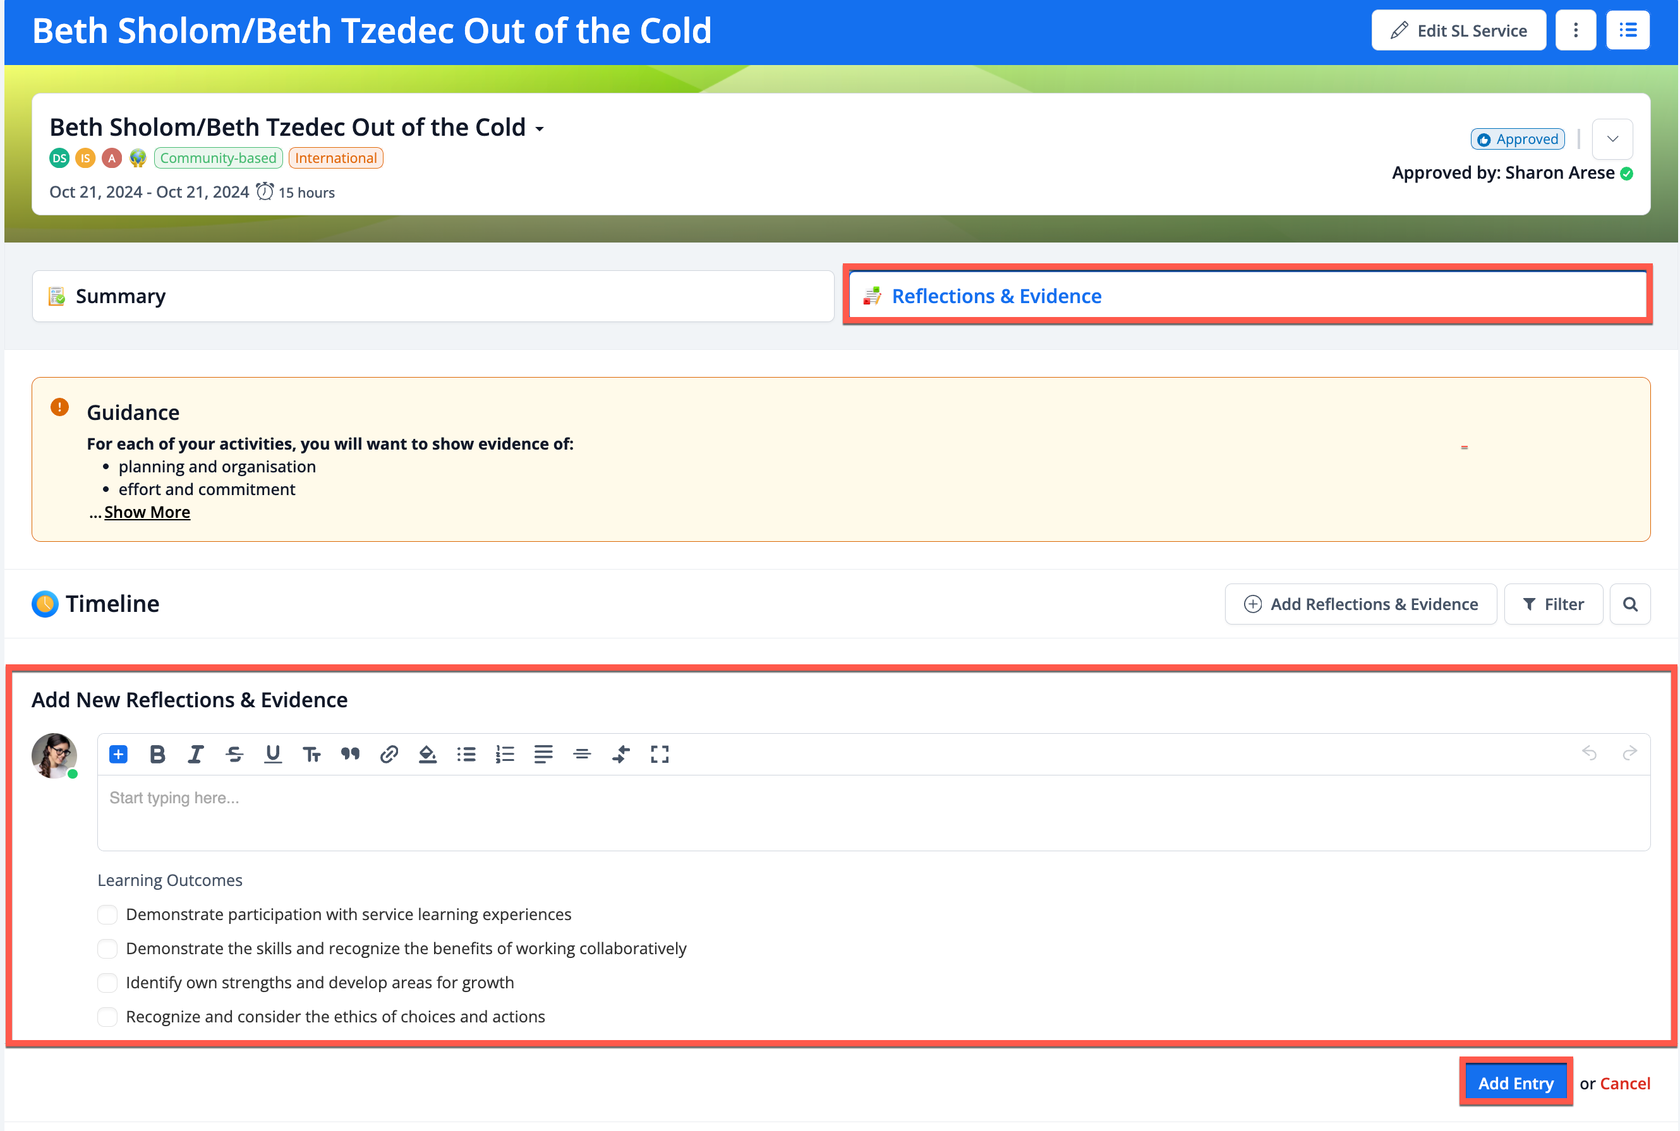Open text alignment options
Screen dimensions: 1680x1131
[x=543, y=755]
